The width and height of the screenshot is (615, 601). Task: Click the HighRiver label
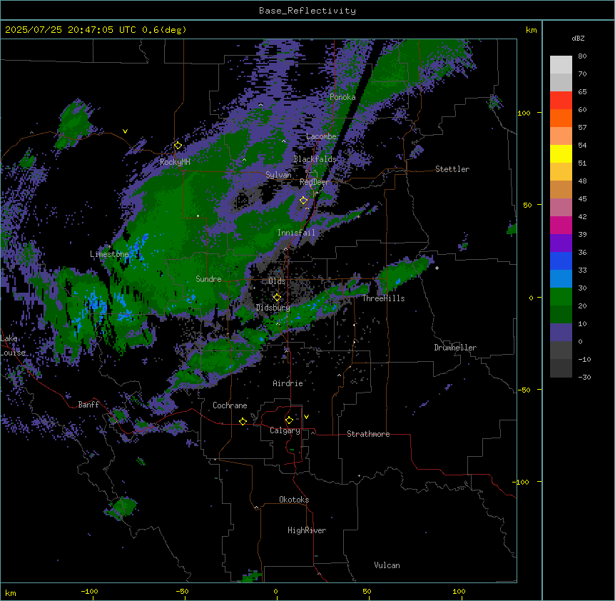[x=307, y=530]
